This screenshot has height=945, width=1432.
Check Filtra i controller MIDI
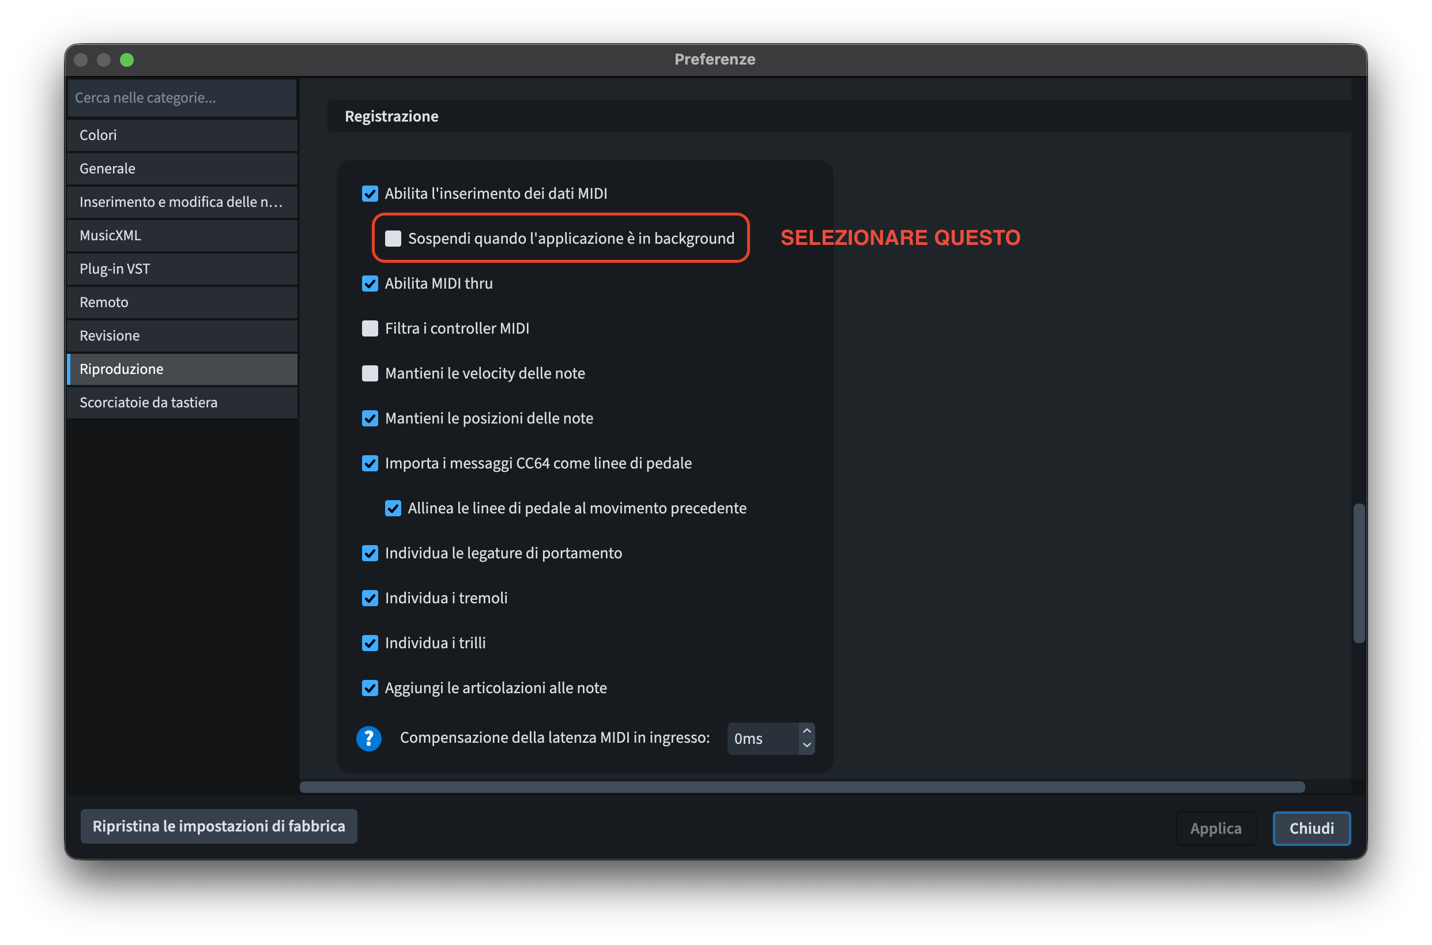click(370, 328)
